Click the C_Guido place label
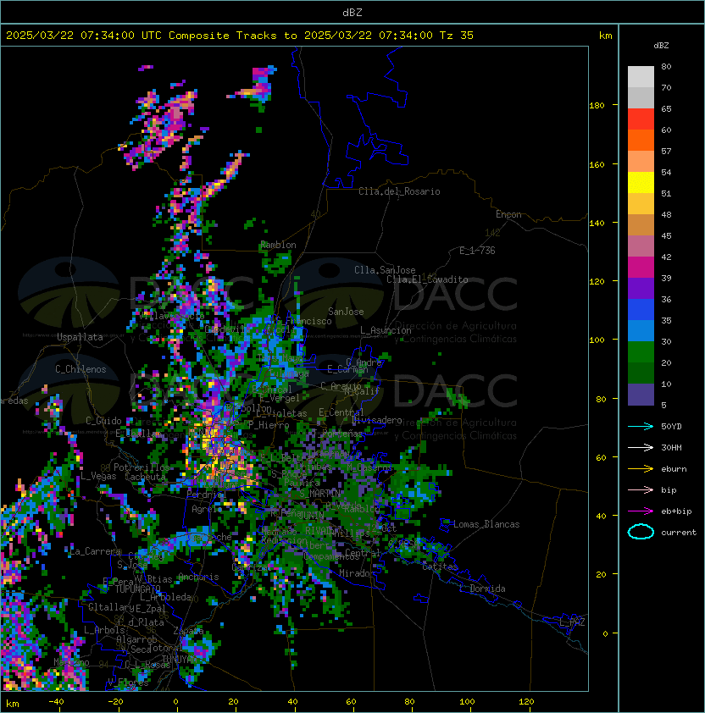The height and width of the screenshot is (713, 705). 103,421
